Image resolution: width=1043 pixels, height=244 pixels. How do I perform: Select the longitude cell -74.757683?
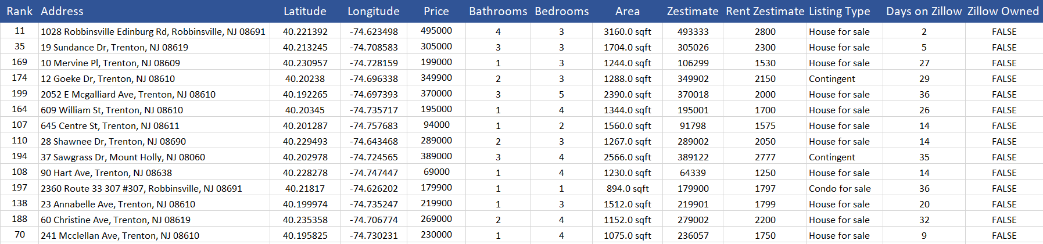point(374,125)
